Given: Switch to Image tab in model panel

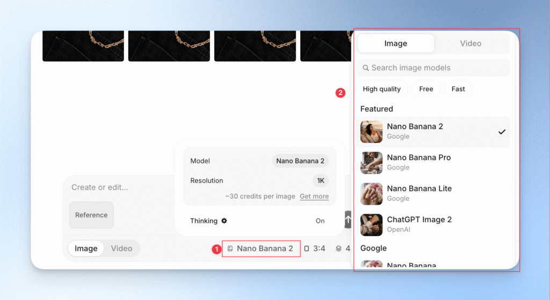Looking at the screenshot, I should pyautogui.click(x=396, y=43).
